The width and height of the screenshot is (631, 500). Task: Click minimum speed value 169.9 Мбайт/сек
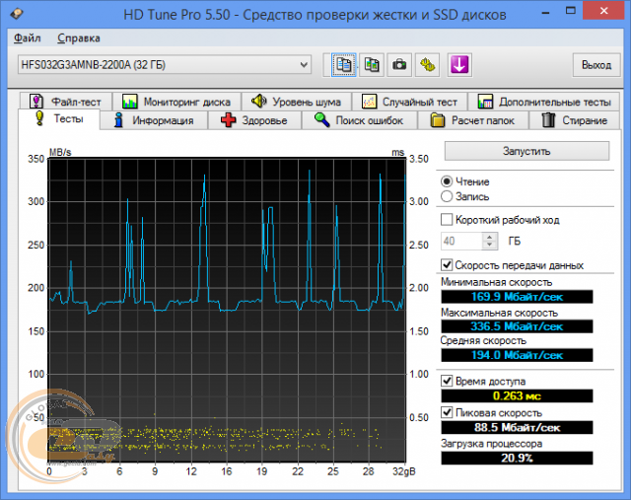(x=517, y=297)
